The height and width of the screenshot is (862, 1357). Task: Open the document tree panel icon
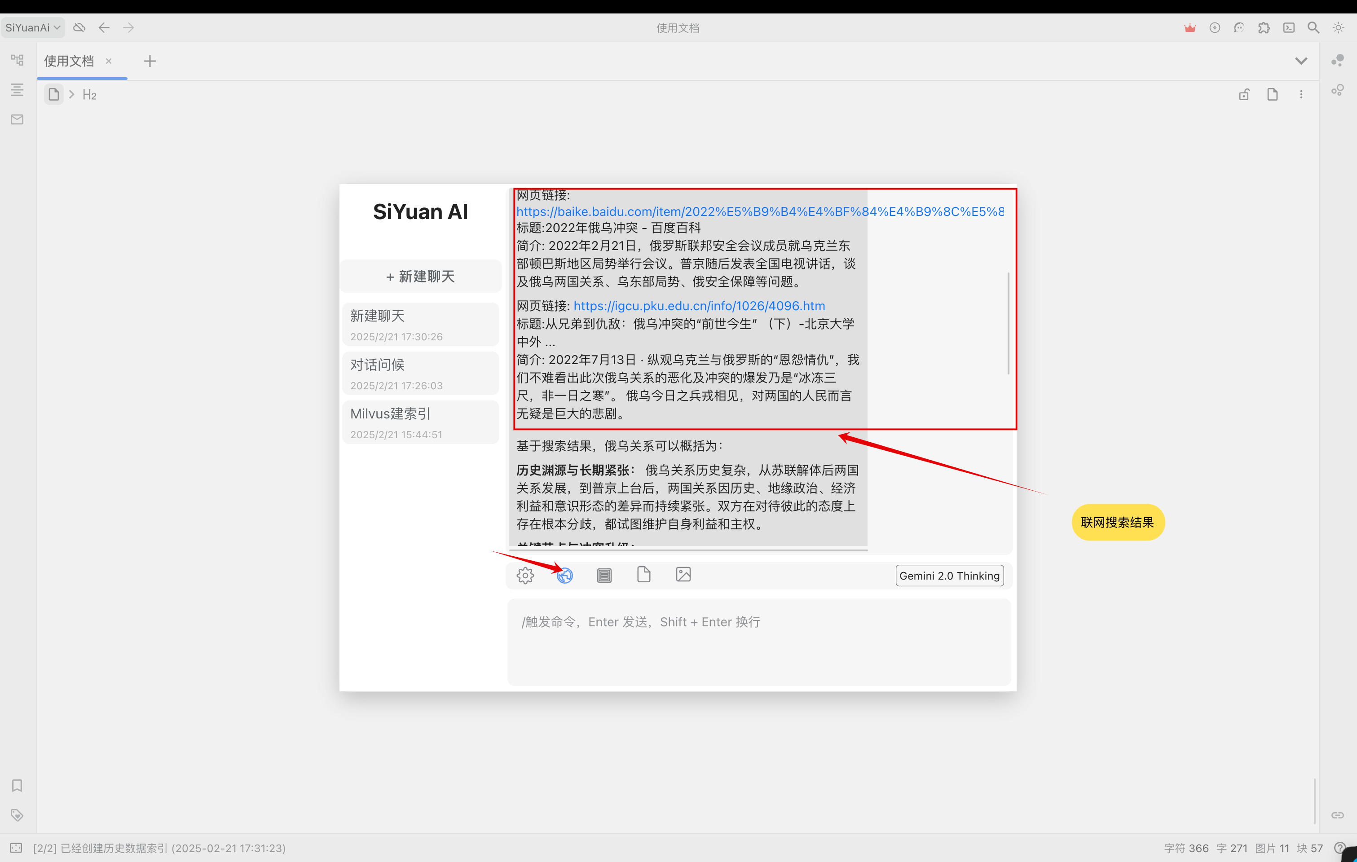coord(16,60)
